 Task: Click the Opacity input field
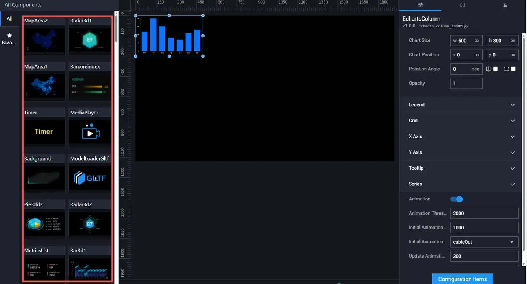tap(466, 83)
